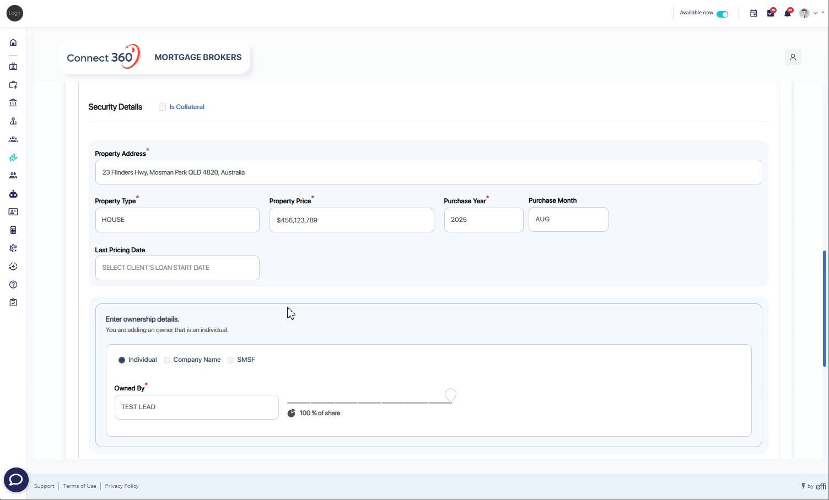Select the SMSF radio button
The width and height of the screenshot is (829, 500).
pyautogui.click(x=231, y=360)
